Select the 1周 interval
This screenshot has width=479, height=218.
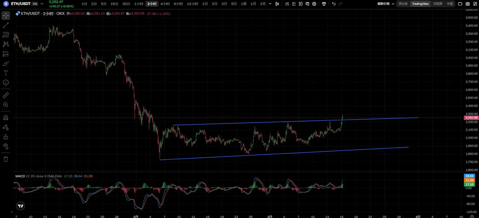(x=244, y=4)
